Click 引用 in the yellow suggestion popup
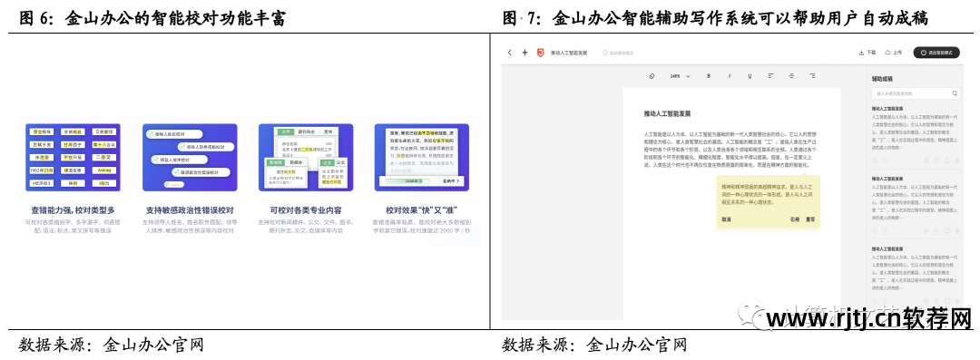The width and height of the screenshot is (980, 360). pos(794,219)
